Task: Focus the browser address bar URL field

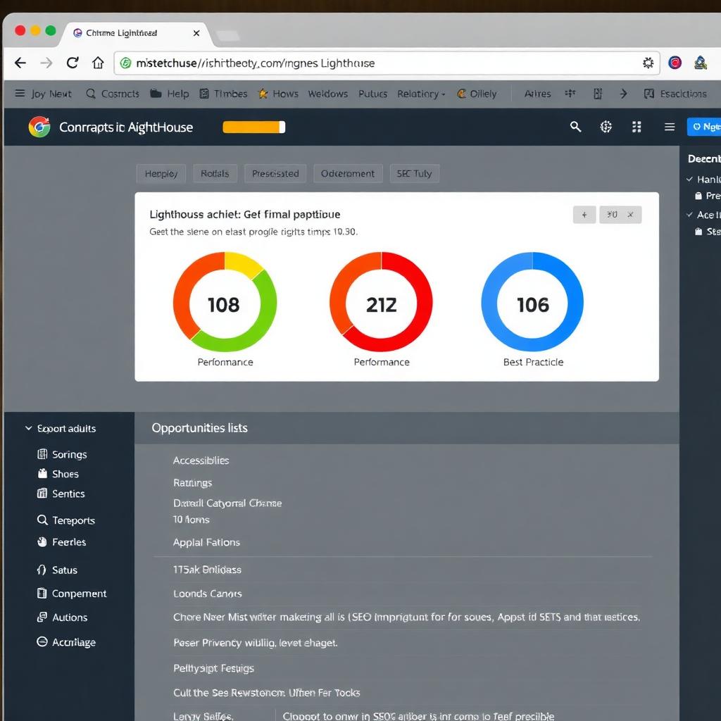Action: pyautogui.click(x=387, y=63)
